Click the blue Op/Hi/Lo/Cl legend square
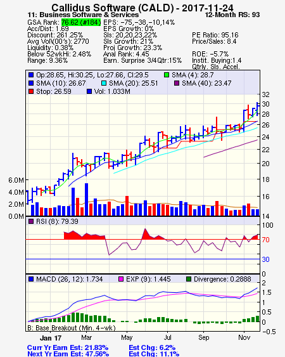Screen dimensions: 285x357 coord(31,75)
